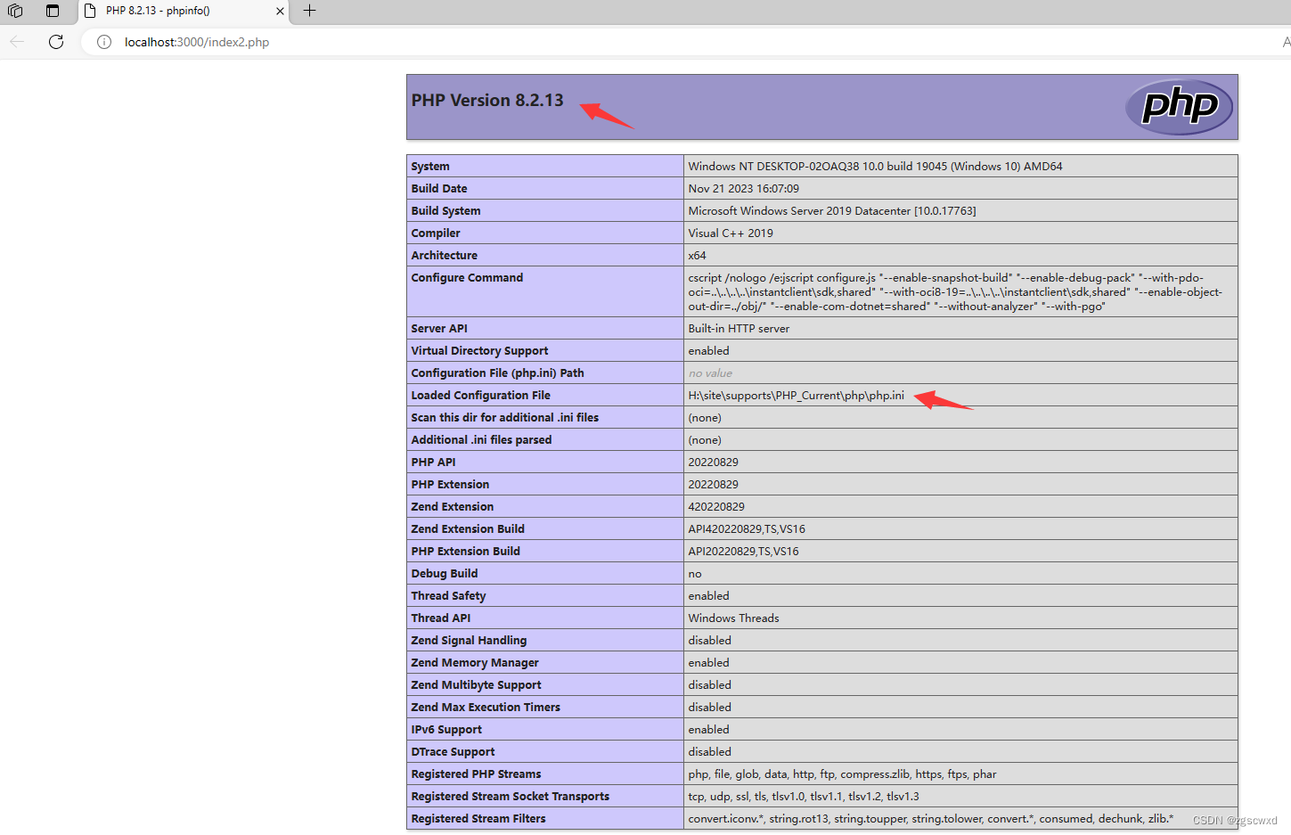1291x835 pixels.
Task: Click the System row label
Action: (430, 167)
